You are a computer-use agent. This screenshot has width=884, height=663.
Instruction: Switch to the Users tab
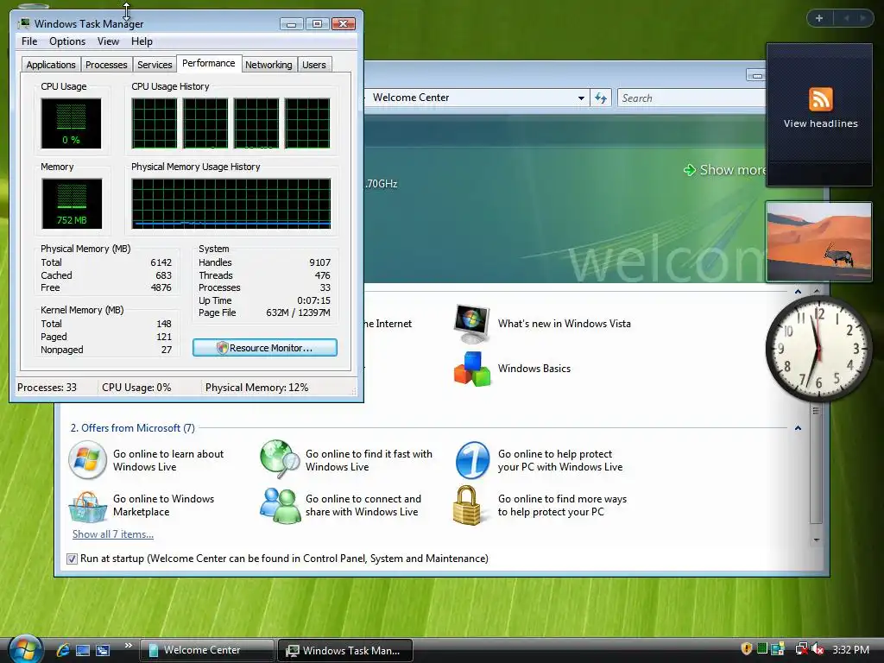point(313,65)
